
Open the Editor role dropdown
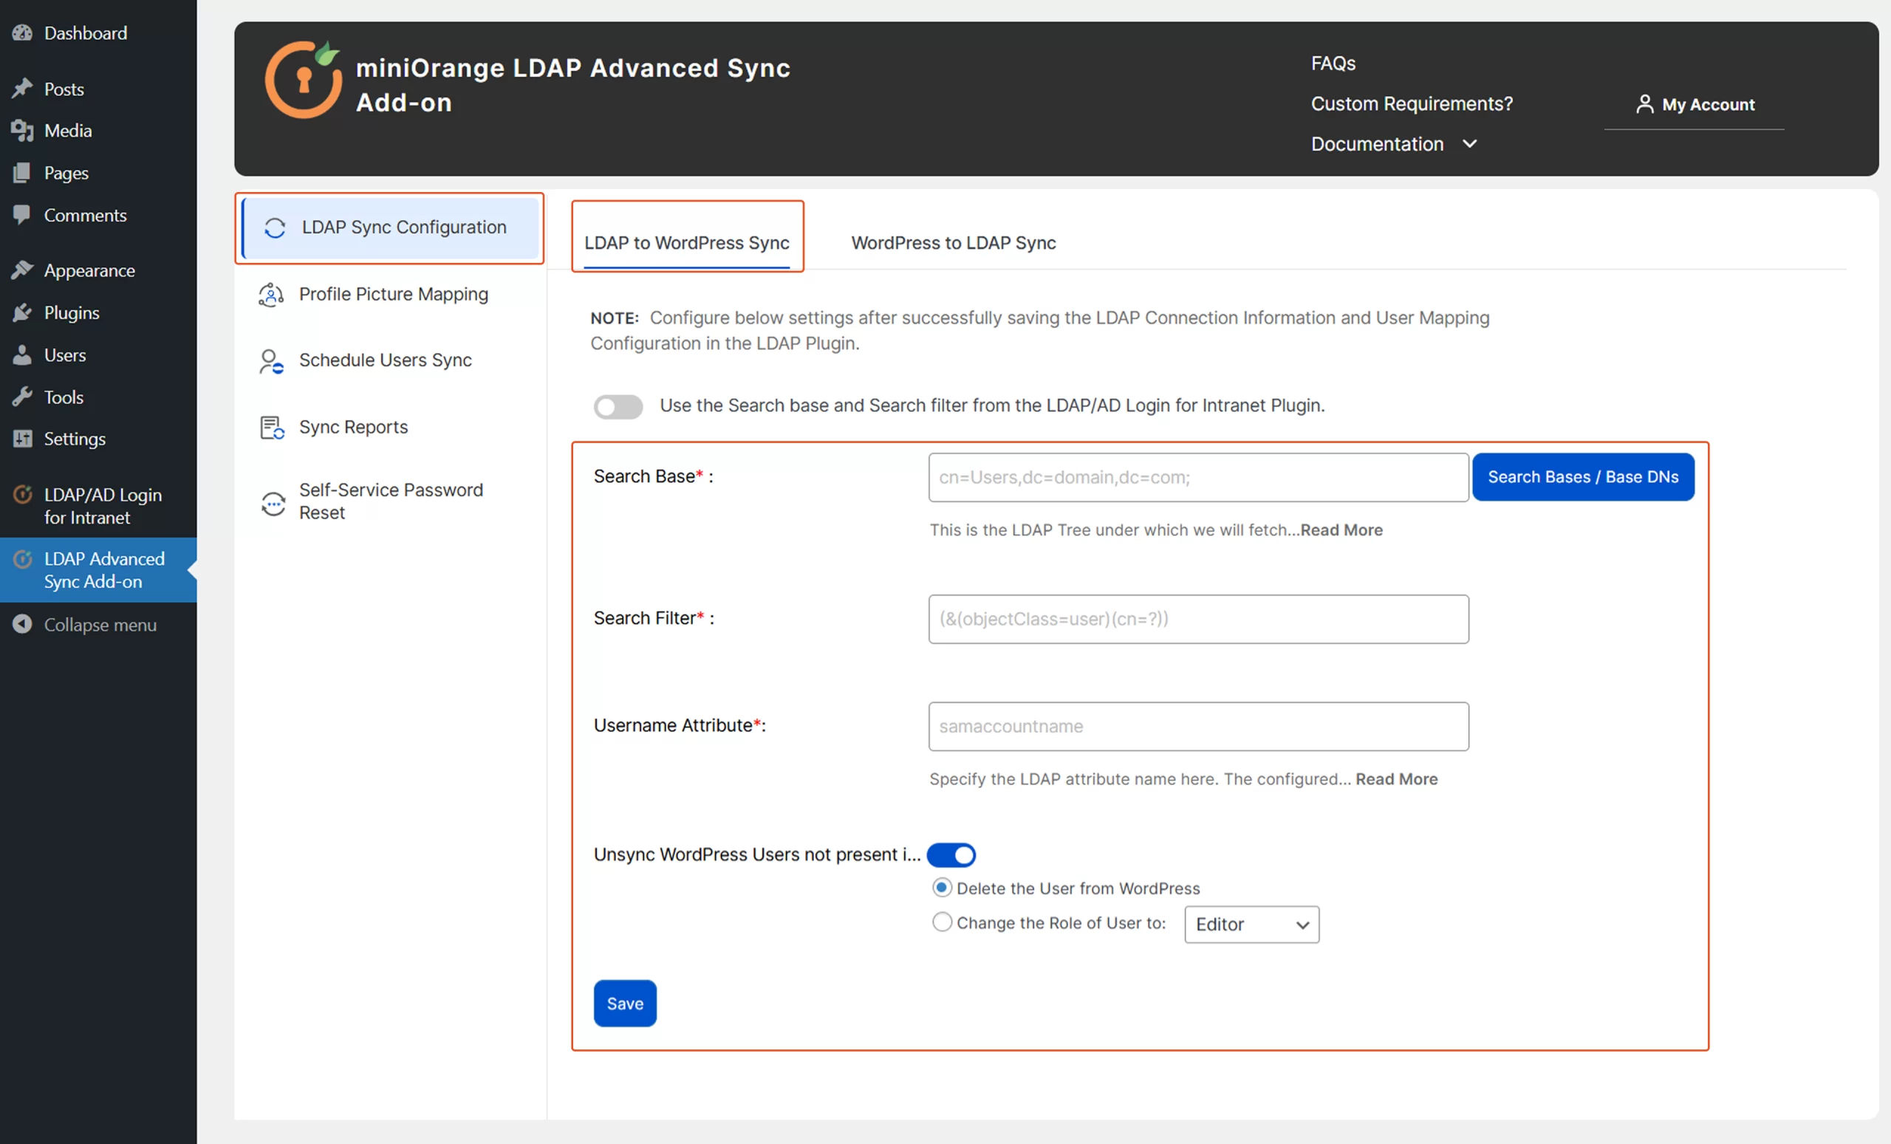point(1251,925)
